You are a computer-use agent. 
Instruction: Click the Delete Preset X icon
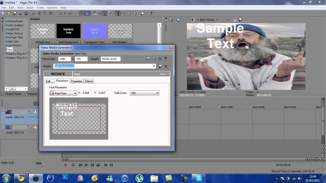(166, 66)
